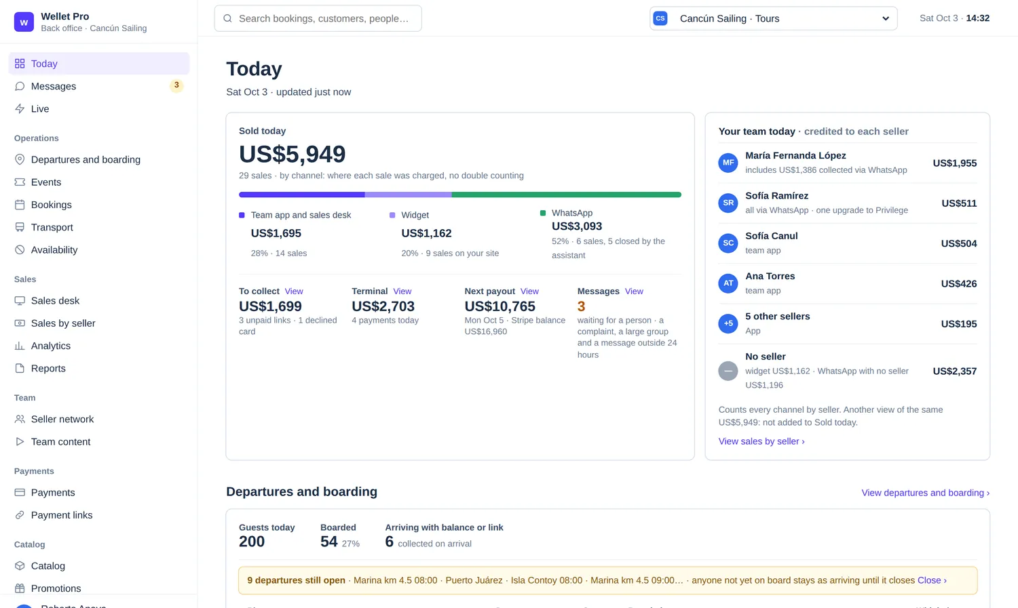Click the Departures and boarding pin icon
Screen dimensions: 1018x608
[20, 159]
